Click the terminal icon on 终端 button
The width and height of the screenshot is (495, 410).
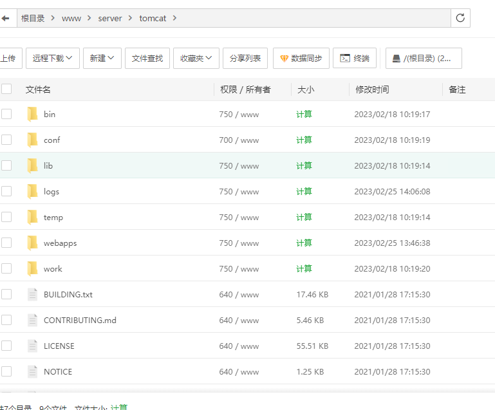(345, 58)
